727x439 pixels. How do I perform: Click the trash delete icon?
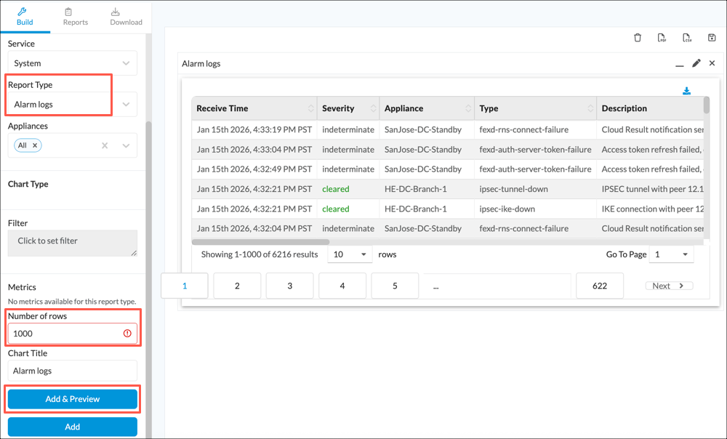[x=638, y=38]
